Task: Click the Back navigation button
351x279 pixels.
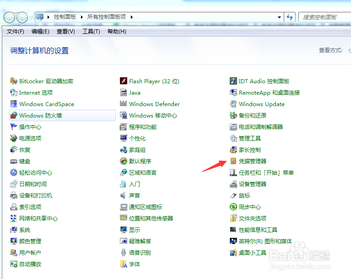Action: (x=10, y=17)
